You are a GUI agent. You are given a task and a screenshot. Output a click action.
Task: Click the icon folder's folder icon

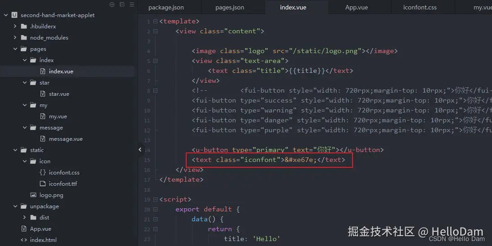click(x=33, y=161)
